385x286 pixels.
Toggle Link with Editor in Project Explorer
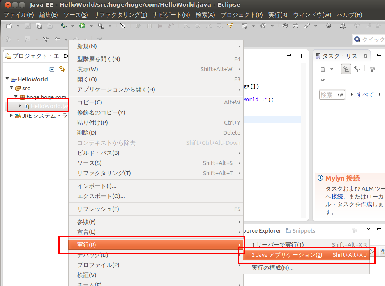point(62,69)
